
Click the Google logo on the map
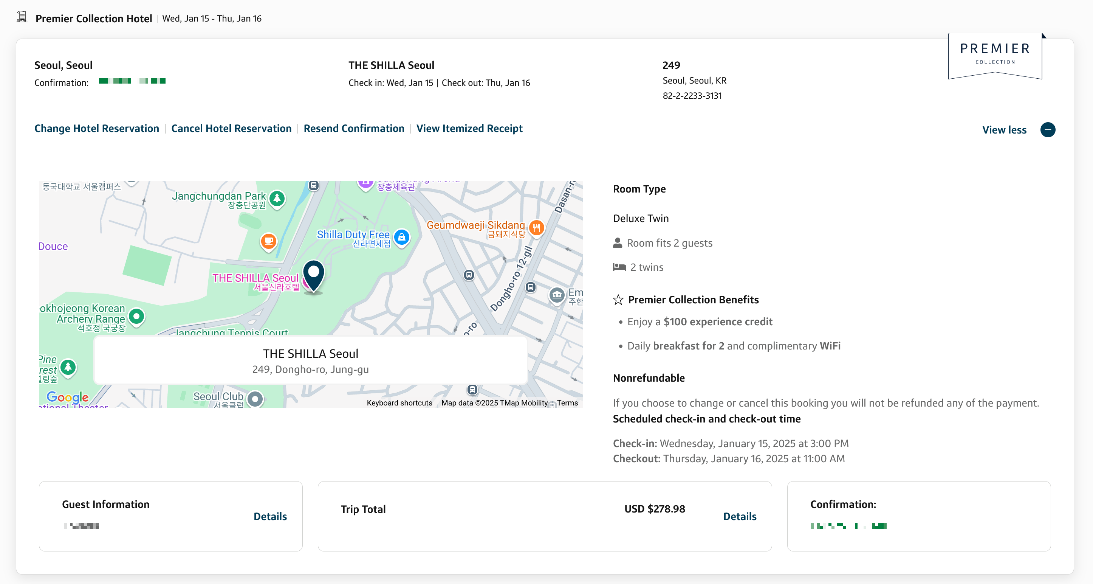68,397
